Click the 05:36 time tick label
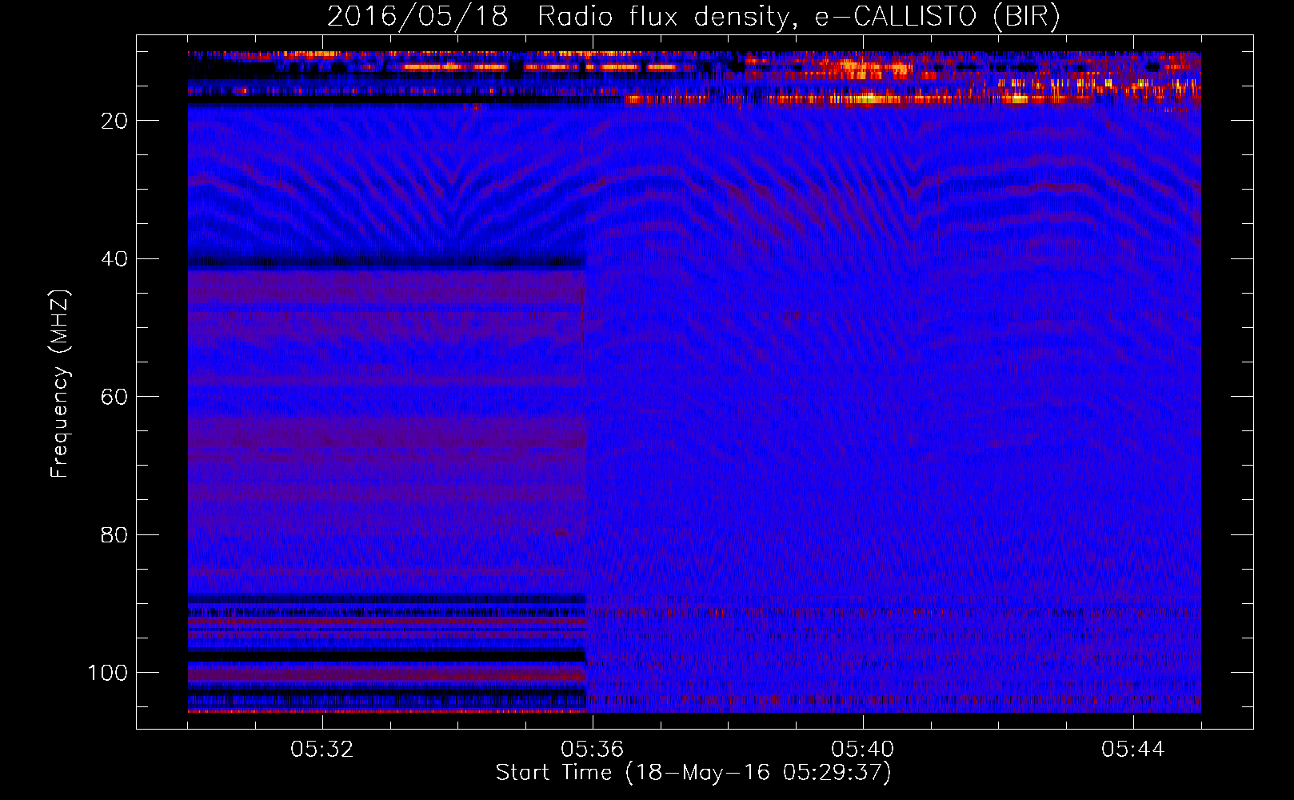The image size is (1294, 800). [593, 750]
